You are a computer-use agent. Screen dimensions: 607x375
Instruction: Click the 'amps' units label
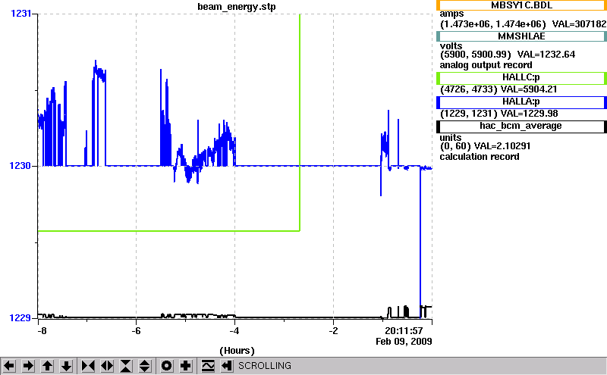coord(451,14)
